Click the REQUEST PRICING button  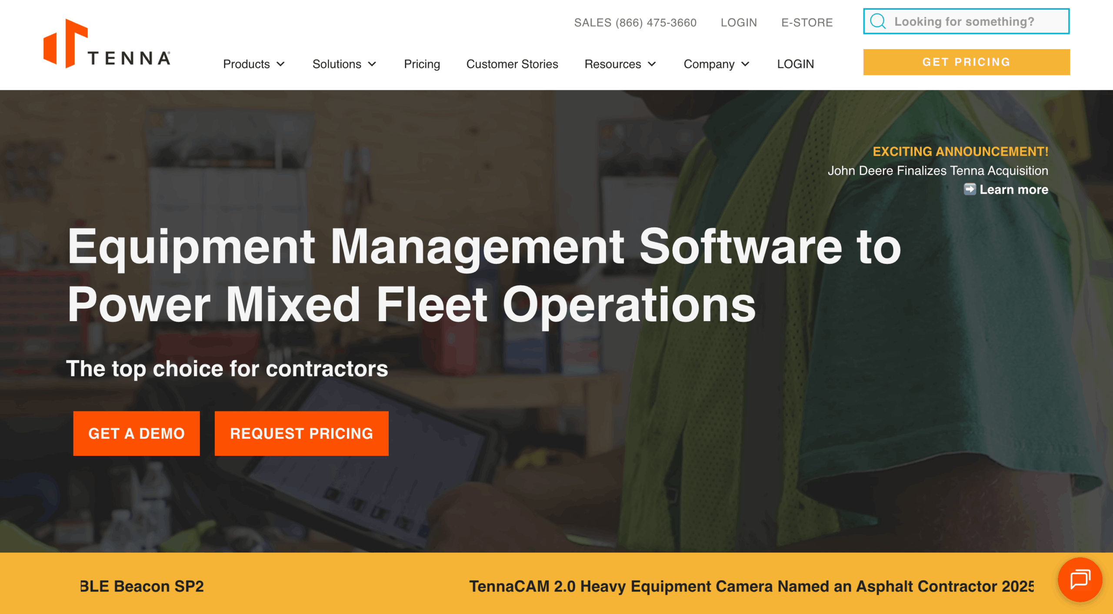point(301,433)
